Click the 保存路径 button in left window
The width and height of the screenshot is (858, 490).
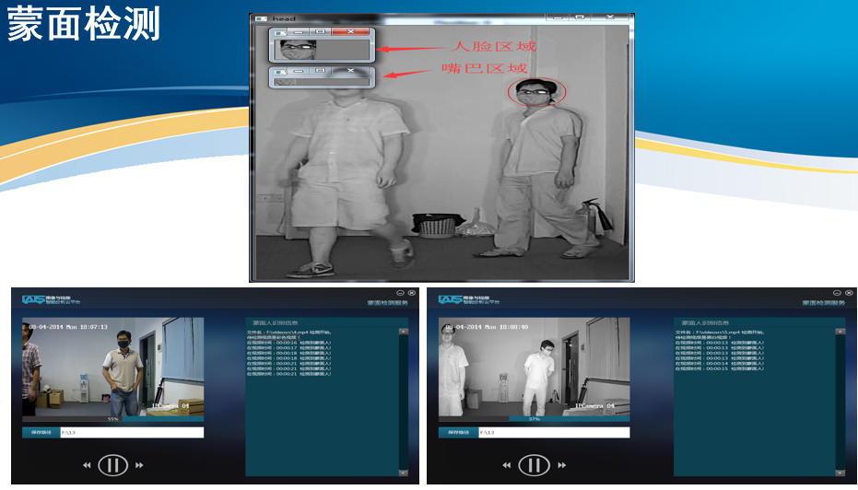pyautogui.click(x=41, y=432)
